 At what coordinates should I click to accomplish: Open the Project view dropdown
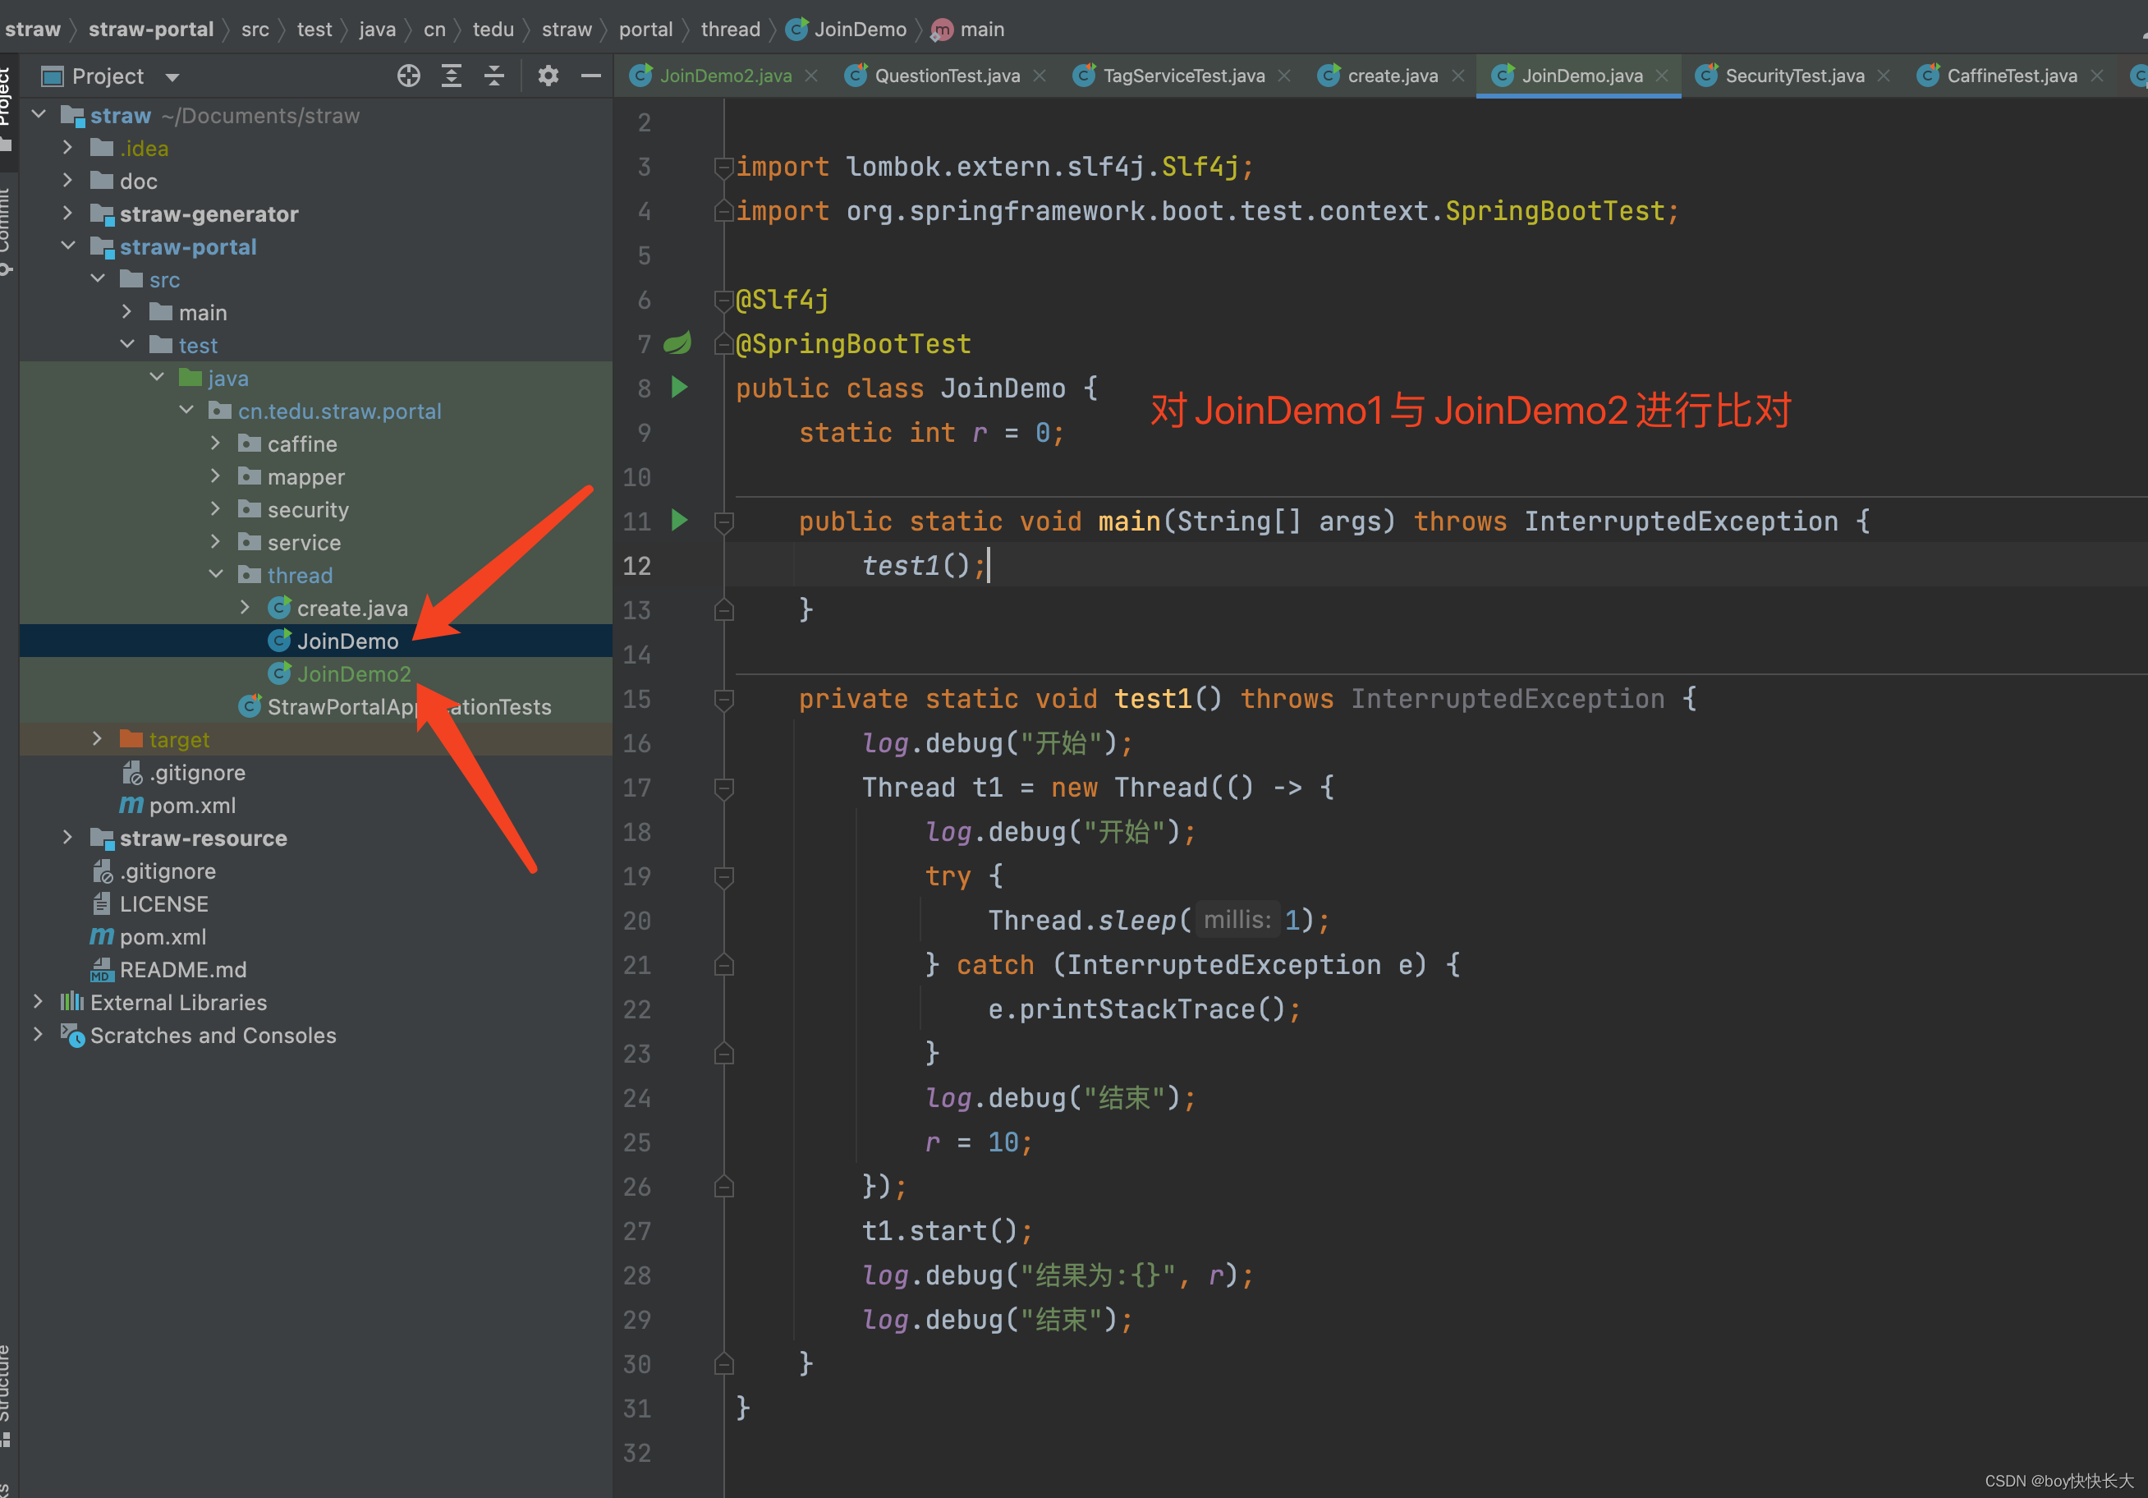click(172, 76)
